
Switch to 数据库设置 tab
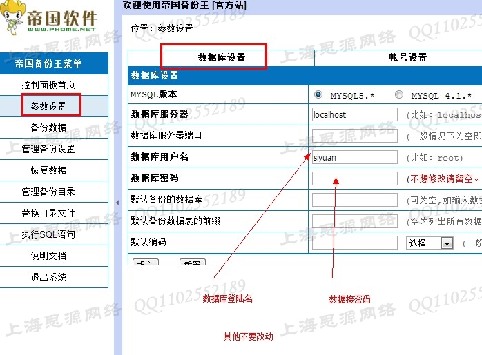[x=222, y=57]
